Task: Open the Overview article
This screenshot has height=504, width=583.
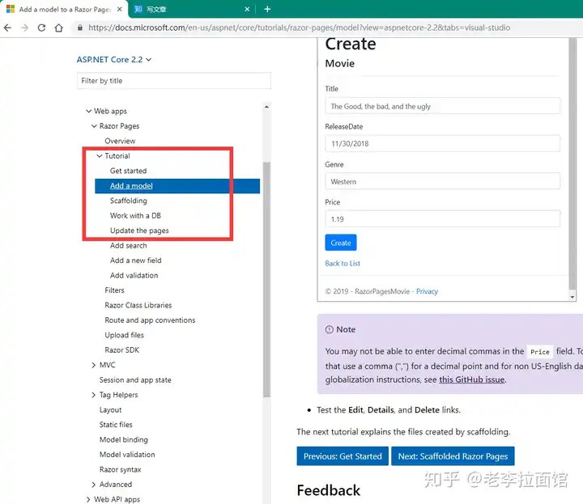Action: point(120,141)
